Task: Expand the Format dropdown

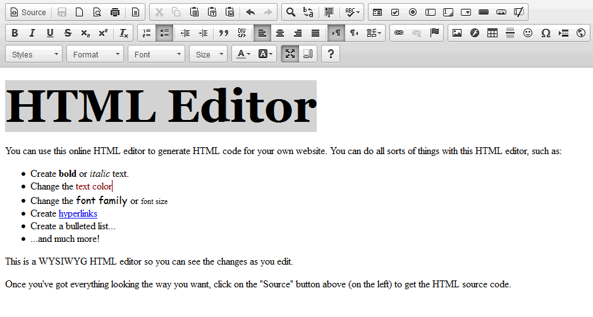Action: click(95, 54)
